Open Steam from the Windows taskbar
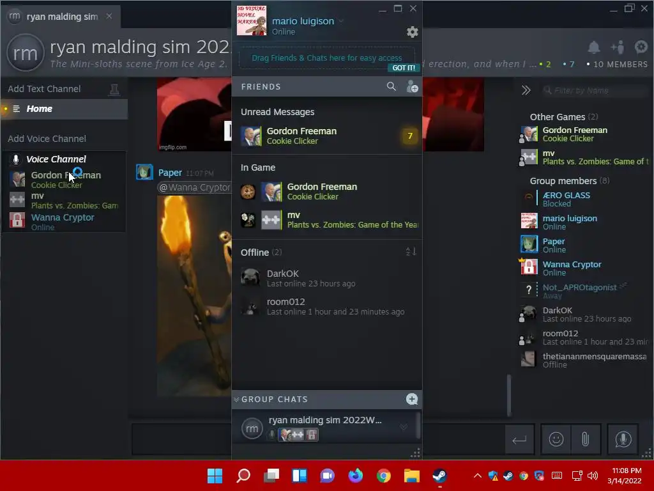 point(439,476)
